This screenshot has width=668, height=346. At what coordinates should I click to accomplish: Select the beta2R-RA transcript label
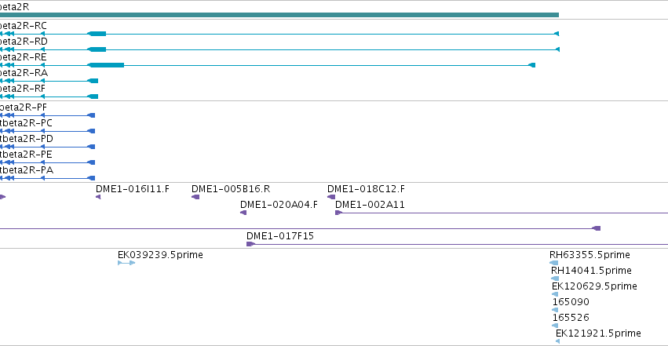24,73
